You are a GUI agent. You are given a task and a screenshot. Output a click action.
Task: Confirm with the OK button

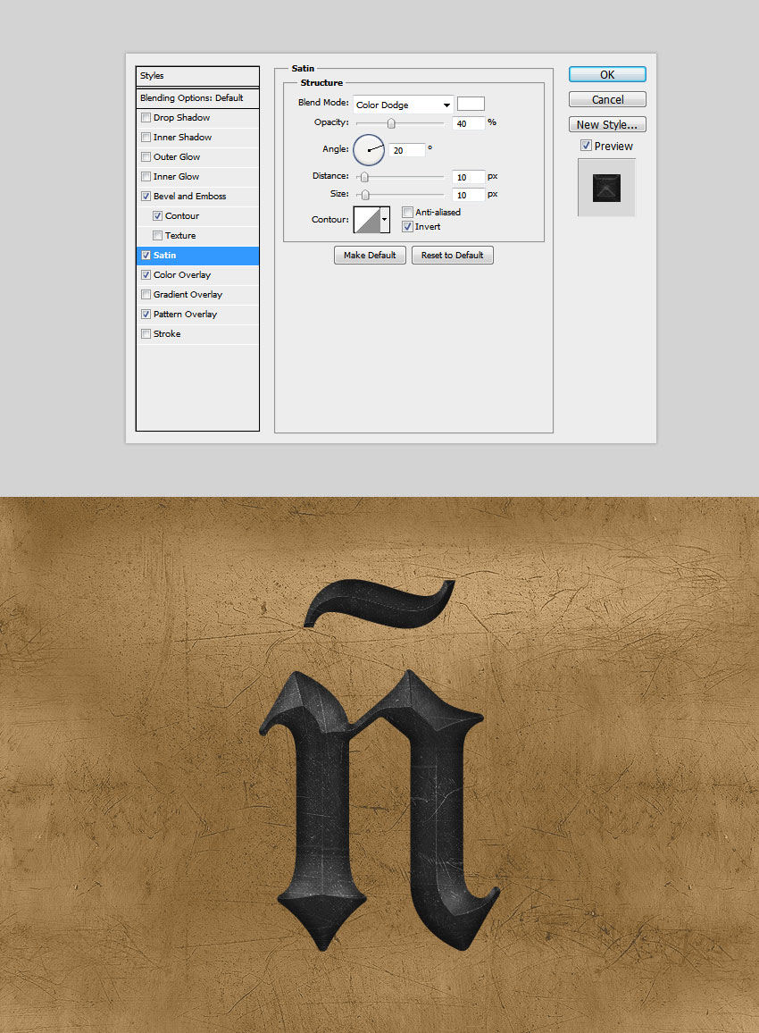(x=607, y=74)
